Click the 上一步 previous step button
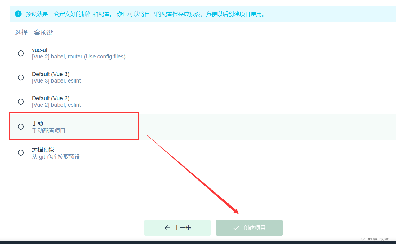The image size is (396, 244). pyautogui.click(x=177, y=228)
